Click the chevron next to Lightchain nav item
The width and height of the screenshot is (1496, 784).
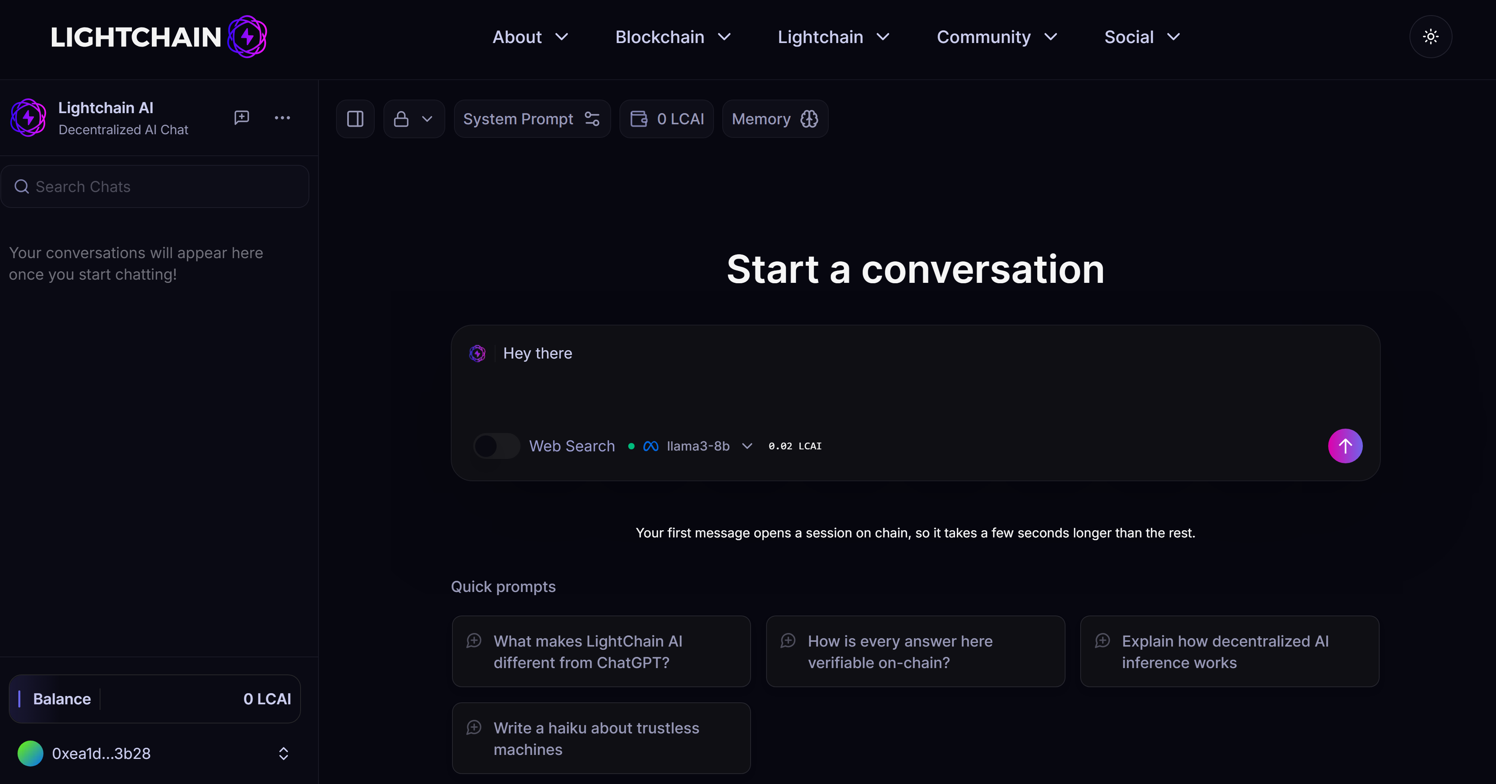tap(883, 37)
